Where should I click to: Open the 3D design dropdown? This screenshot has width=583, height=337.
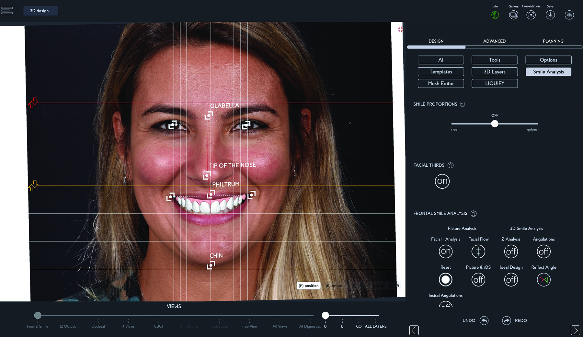(x=41, y=11)
